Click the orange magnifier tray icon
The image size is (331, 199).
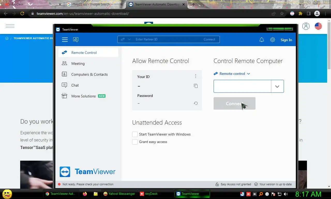click(x=261, y=194)
